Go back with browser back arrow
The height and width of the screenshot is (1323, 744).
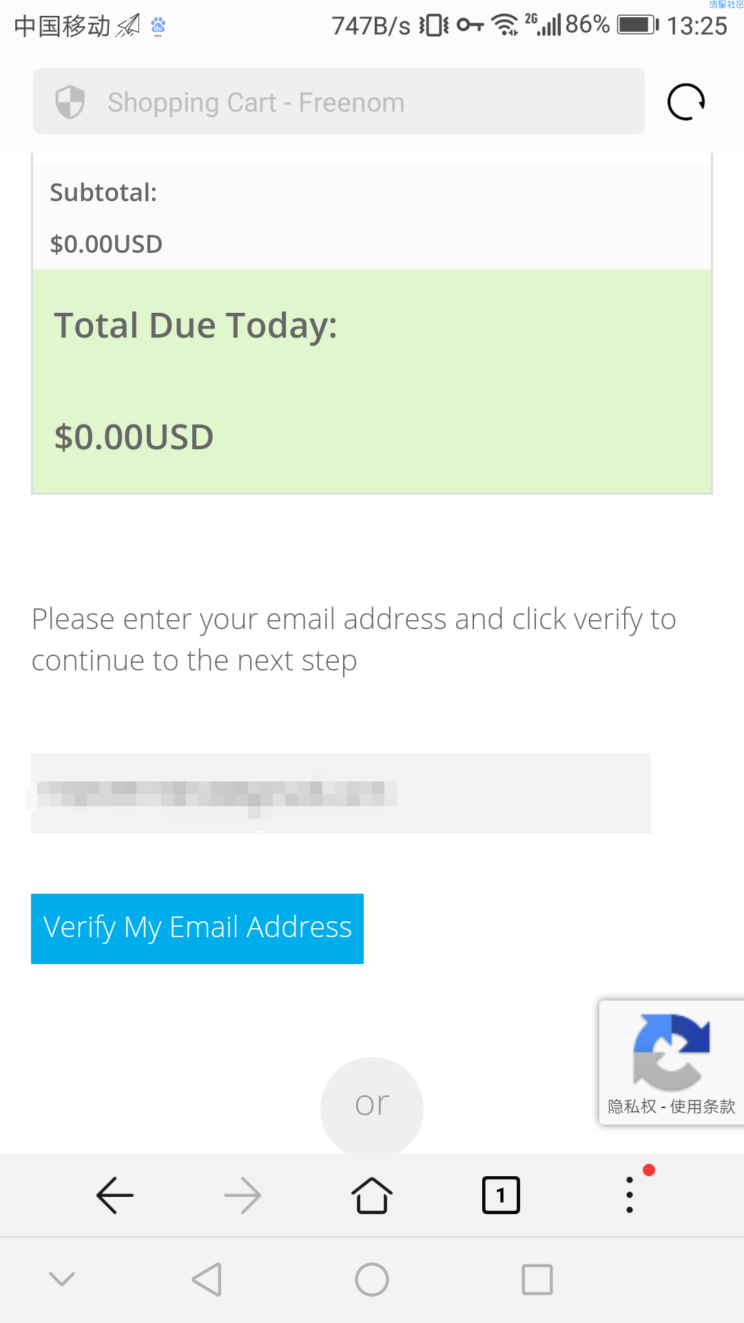(x=115, y=1195)
